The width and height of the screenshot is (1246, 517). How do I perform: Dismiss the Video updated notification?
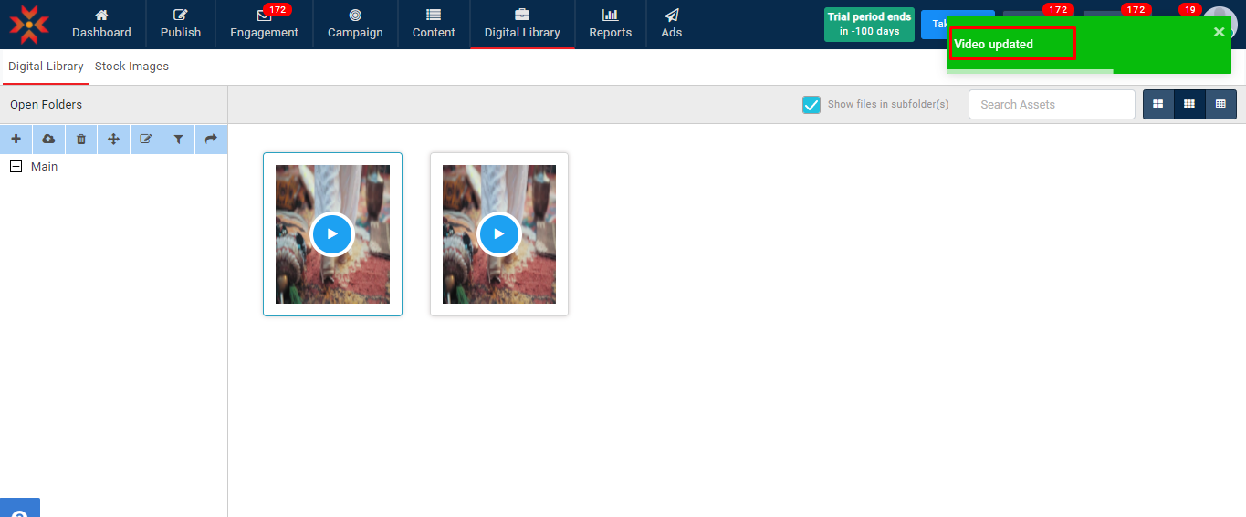[1219, 32]
